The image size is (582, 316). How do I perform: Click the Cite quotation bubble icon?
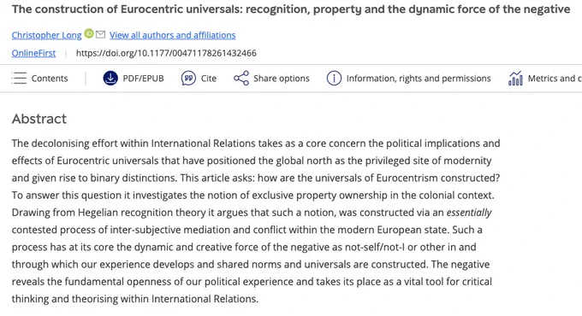pos(188,79)
